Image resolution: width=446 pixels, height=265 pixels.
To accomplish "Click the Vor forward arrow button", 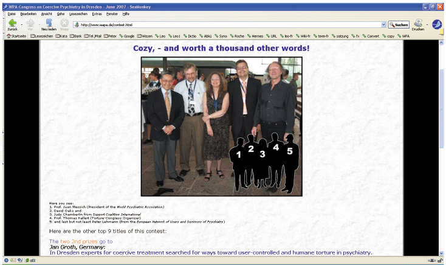I will coord(30,22).
